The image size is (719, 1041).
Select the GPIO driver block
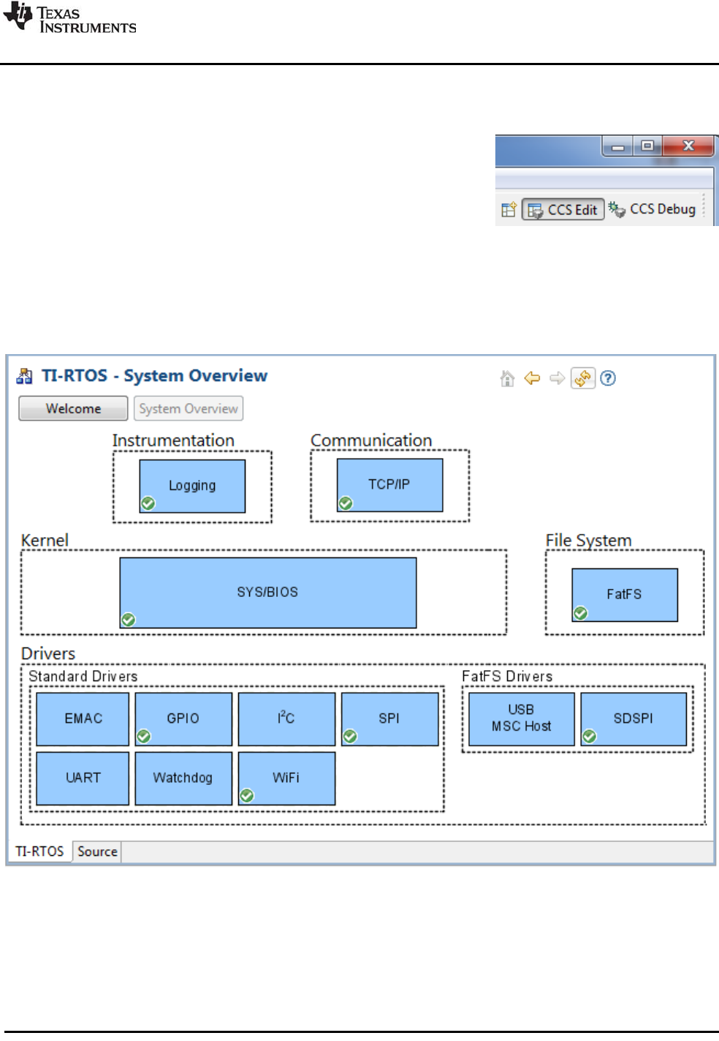click(x=183, y=719)
